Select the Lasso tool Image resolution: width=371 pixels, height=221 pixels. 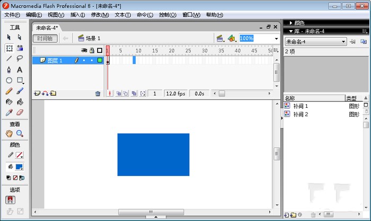point(20,59)
